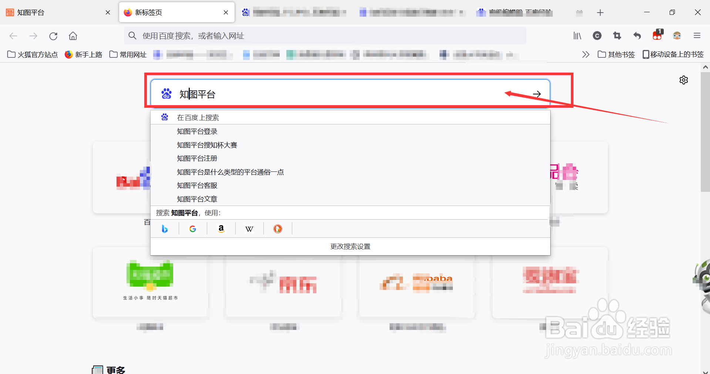Screen dimensions: 710x374
Task: Search with DuckDuckGo engine icon
Action: click(278, 229)
